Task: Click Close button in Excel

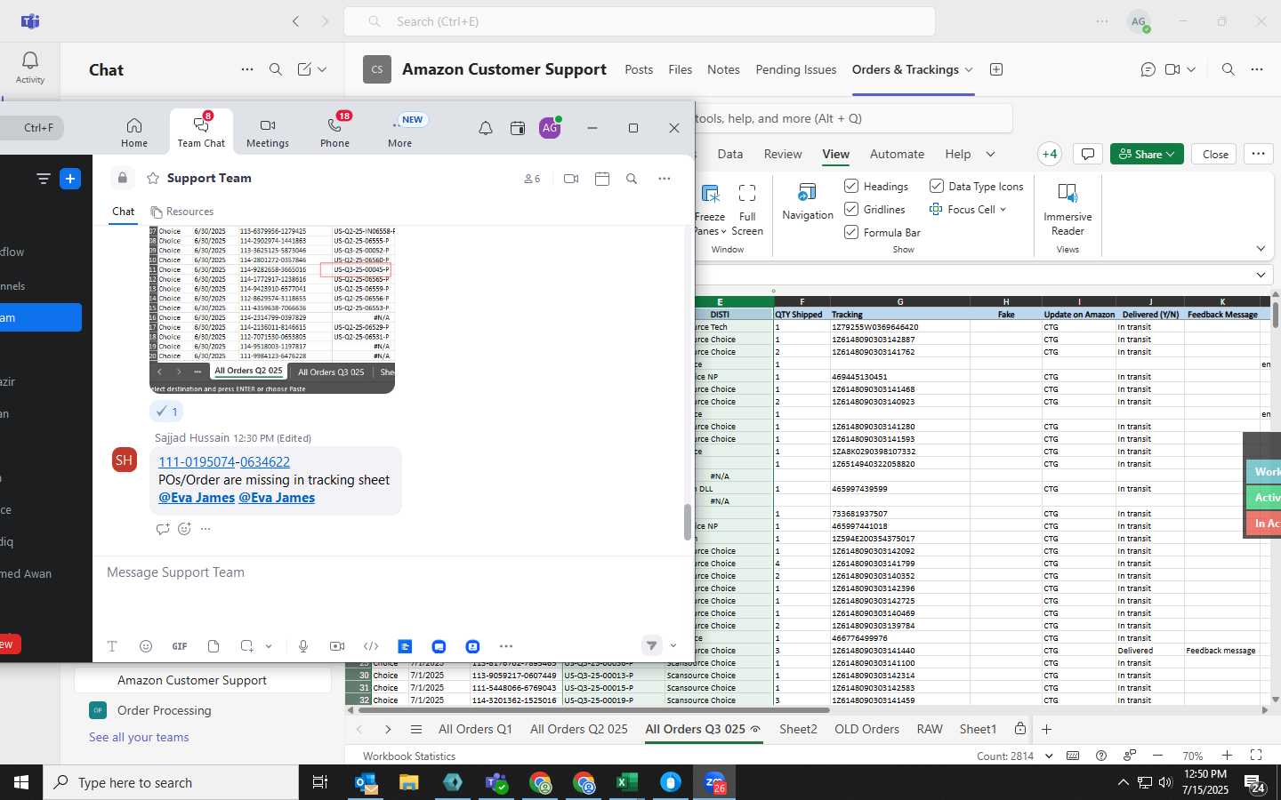Action: (x=1215, y=154)
